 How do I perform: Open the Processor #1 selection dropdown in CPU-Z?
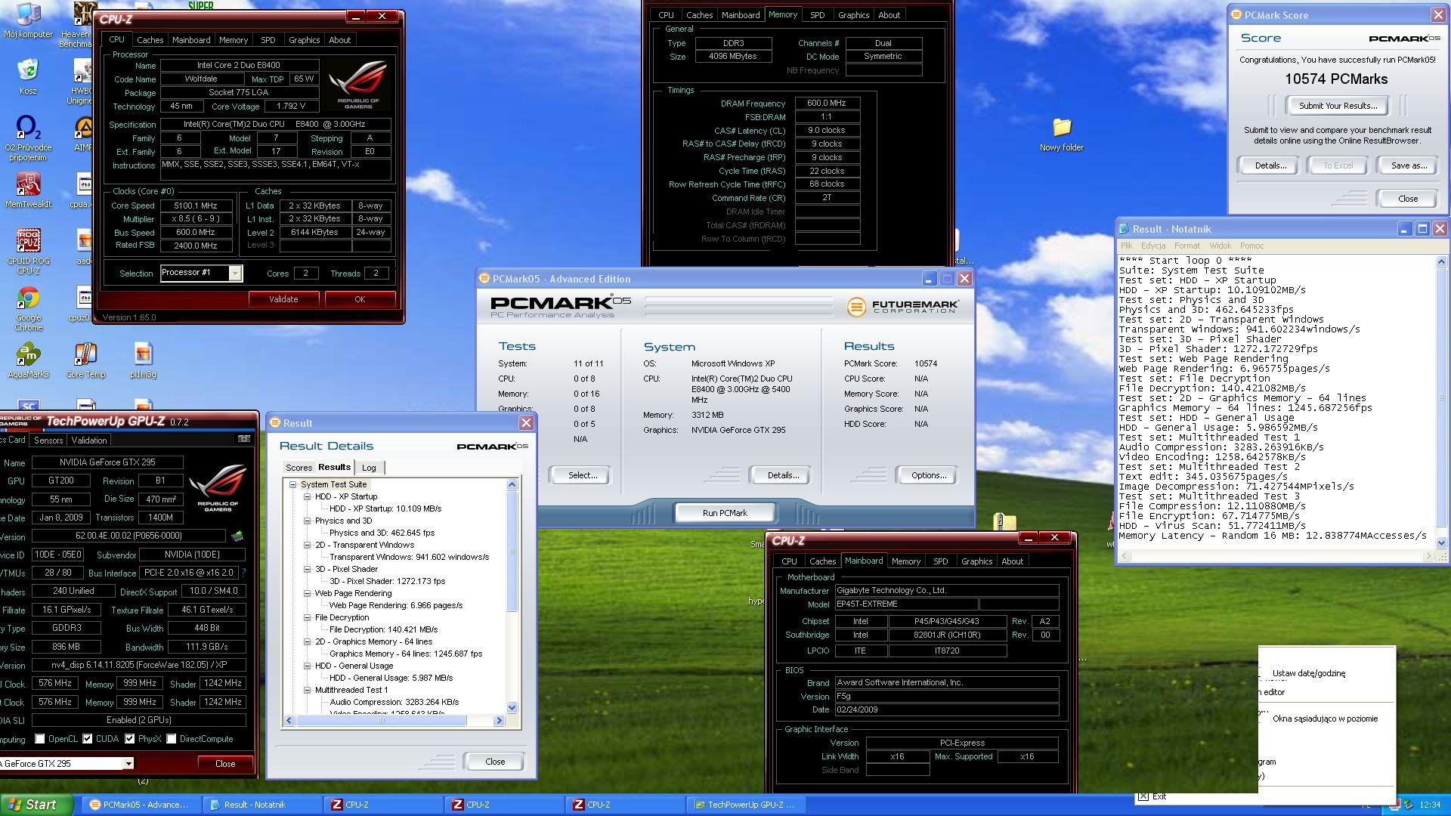(x=235, y=273)
